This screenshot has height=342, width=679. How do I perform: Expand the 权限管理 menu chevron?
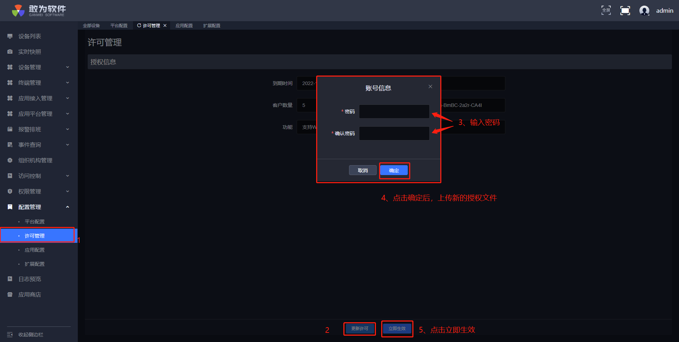point(68,192)
